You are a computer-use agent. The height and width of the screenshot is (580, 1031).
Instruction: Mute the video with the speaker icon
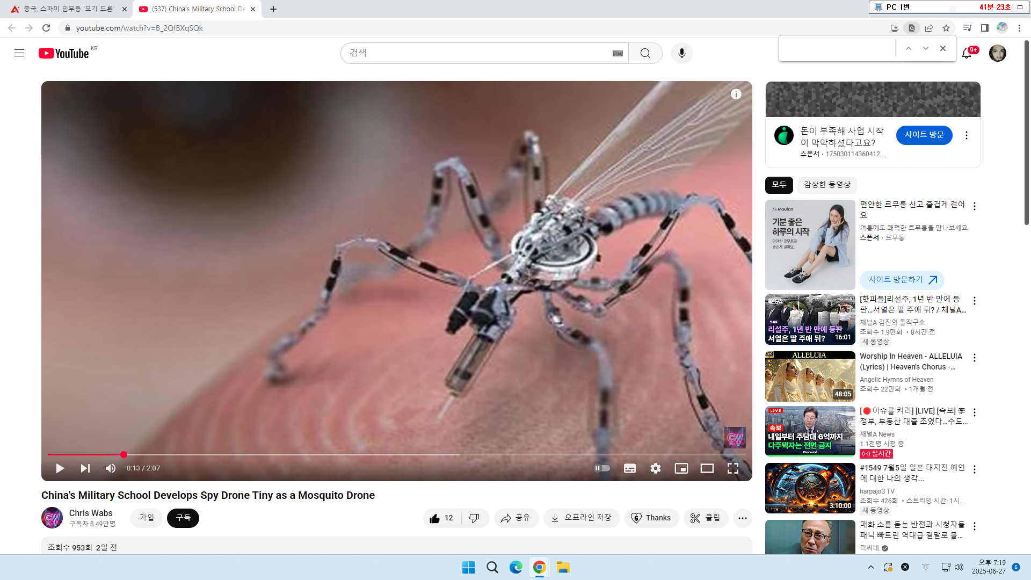[x=111, y=468]
